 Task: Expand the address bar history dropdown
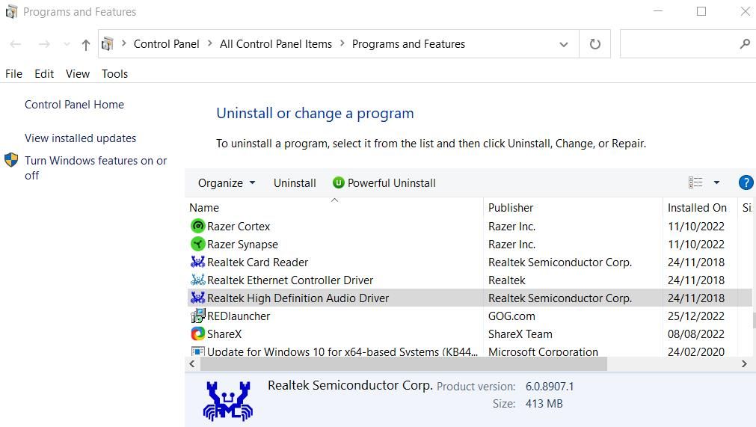pyautogui.click(x=563, y=44)
